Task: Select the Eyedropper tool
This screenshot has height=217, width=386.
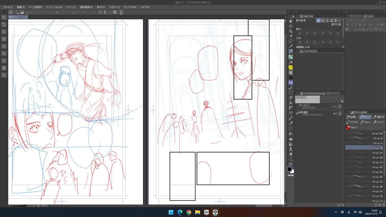Action: [291, 46]
